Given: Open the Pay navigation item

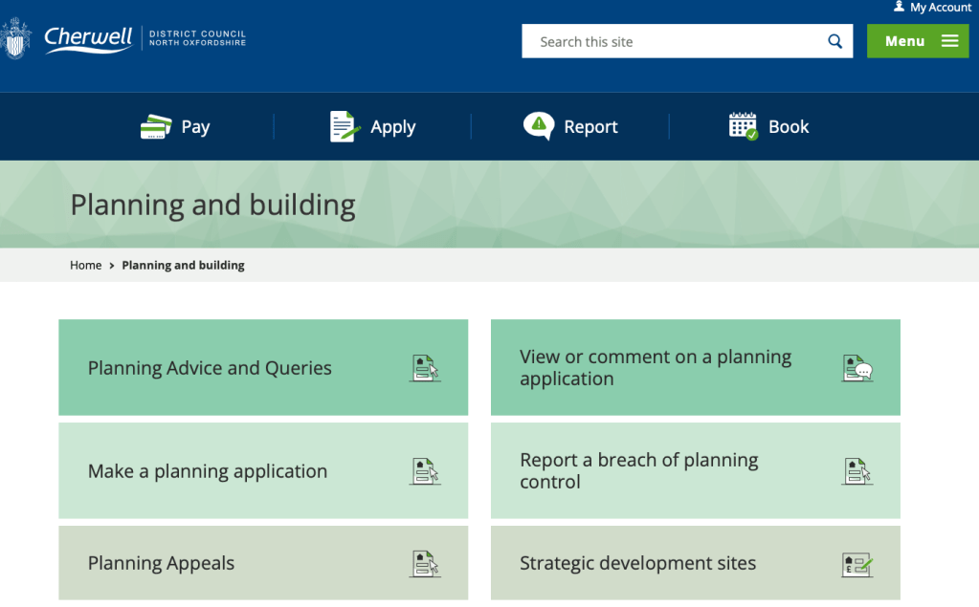Looking at the screenshot, I should coord(195,127).
